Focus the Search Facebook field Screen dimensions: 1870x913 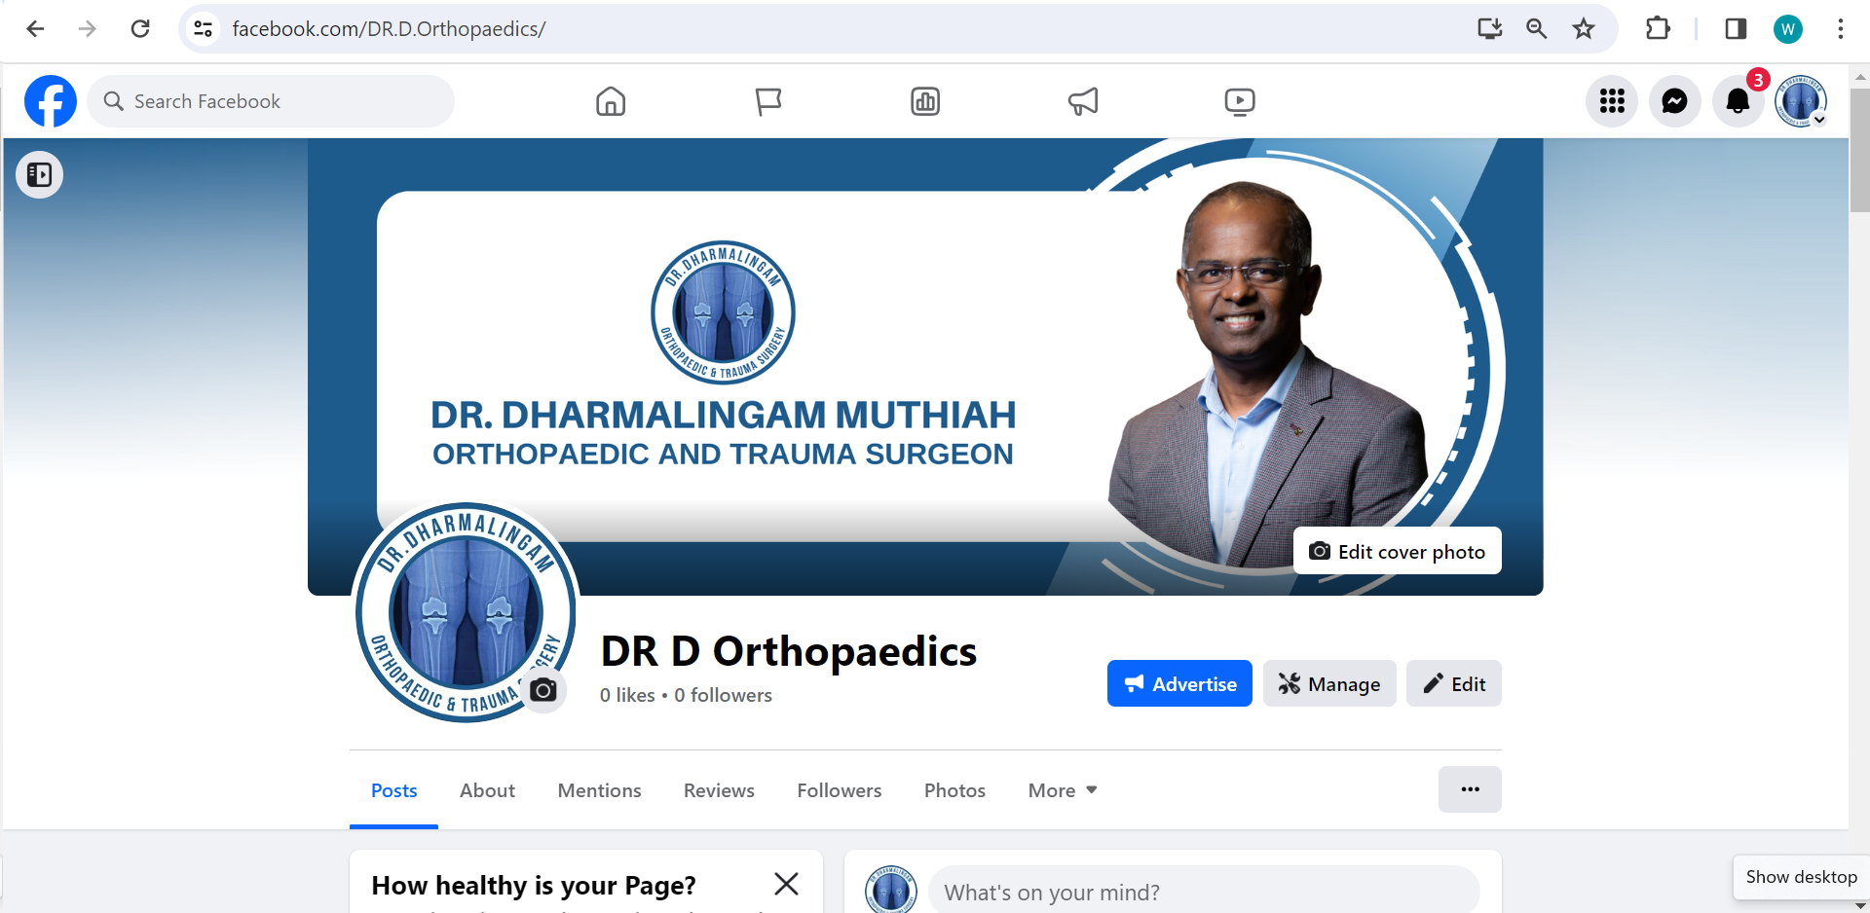(271, 101)
